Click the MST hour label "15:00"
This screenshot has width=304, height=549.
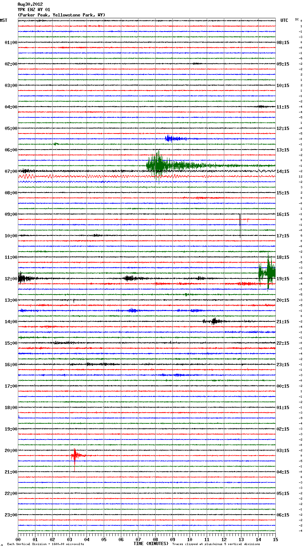pyautogui.click(x=11, y=343)
